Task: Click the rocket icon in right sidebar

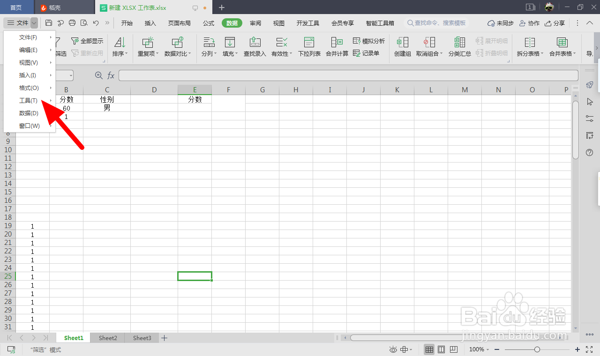Action: tap(590, 85)
